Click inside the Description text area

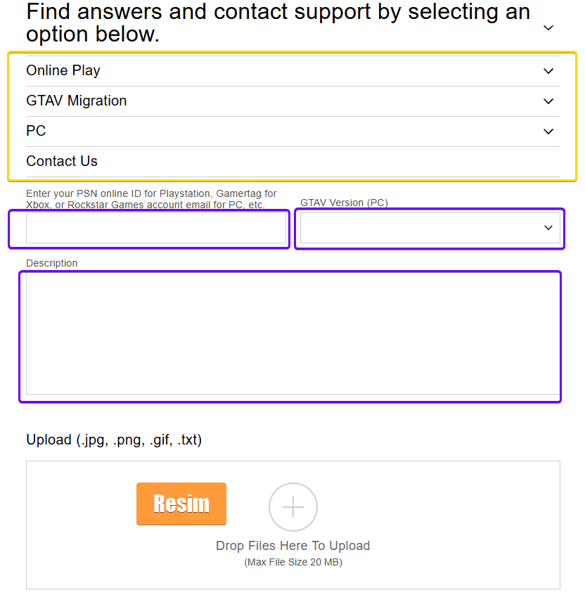click(292, 333)
